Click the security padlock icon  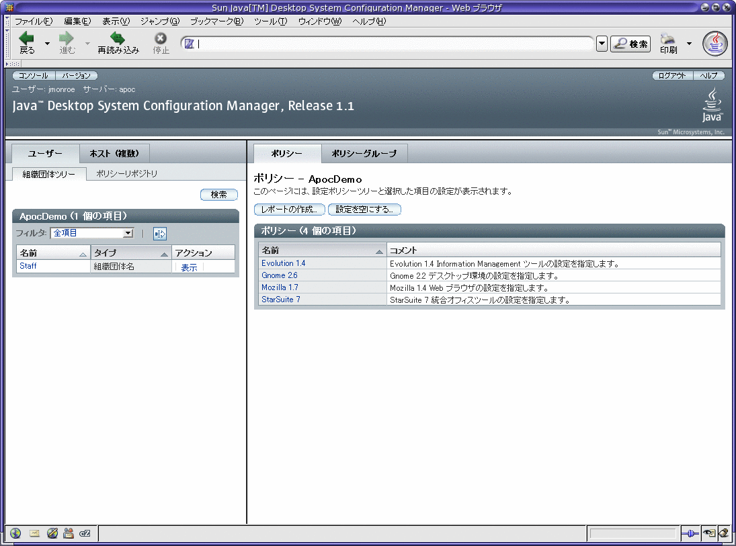point(723,533)
